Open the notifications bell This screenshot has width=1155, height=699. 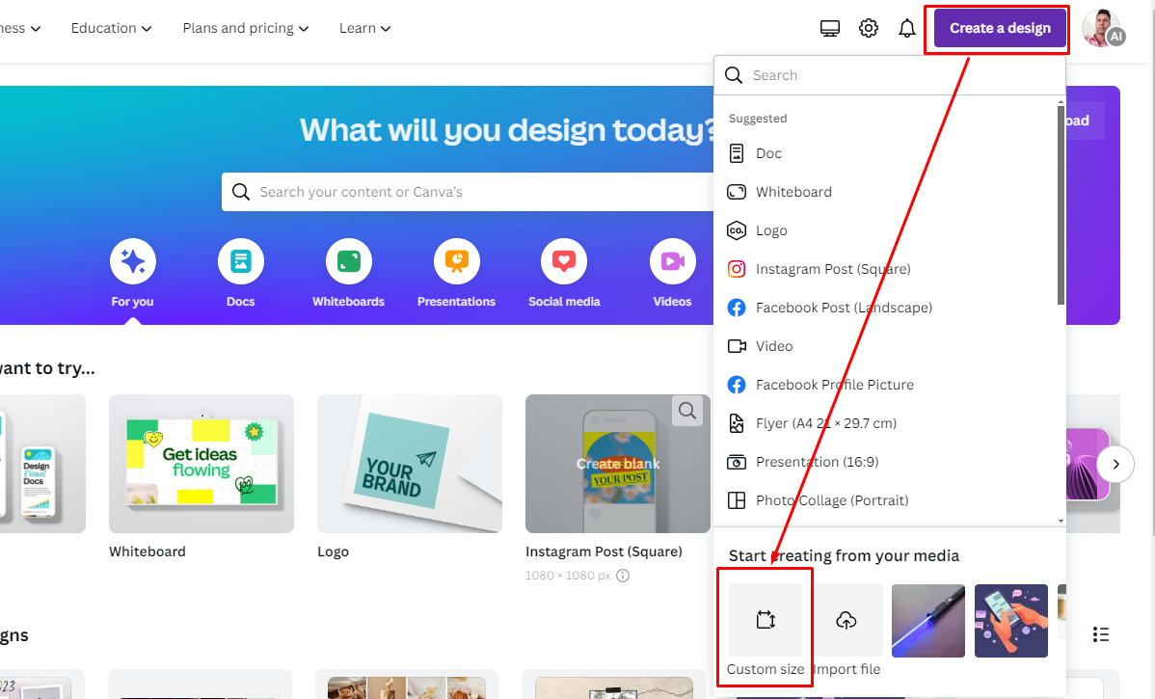click(x=906, y=27)
